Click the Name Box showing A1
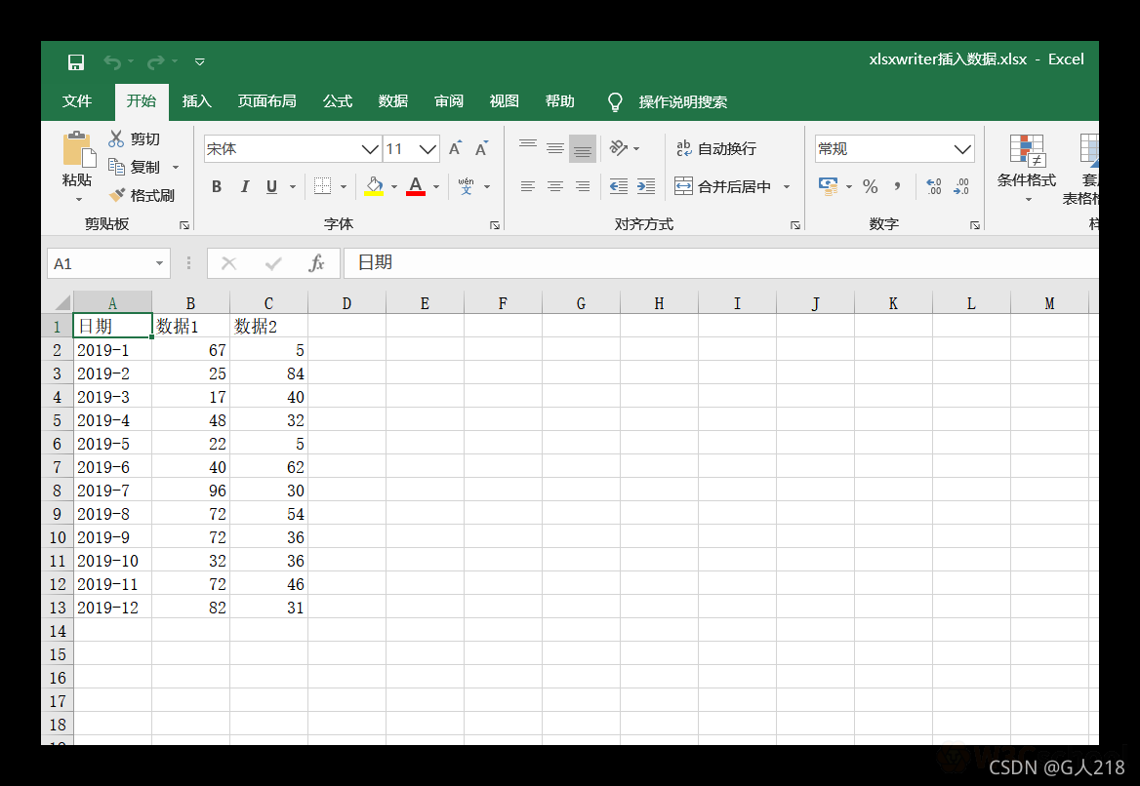This screenshot has width=1140, height=786. 109,263
